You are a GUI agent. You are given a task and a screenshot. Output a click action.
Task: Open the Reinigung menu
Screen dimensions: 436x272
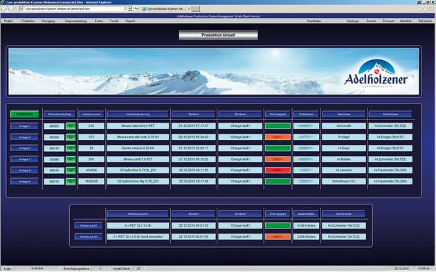(48, 21)
